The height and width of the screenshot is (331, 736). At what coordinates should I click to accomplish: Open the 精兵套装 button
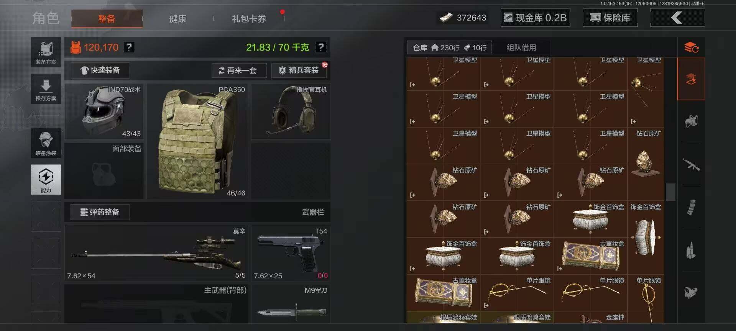[x=299, y=70]
